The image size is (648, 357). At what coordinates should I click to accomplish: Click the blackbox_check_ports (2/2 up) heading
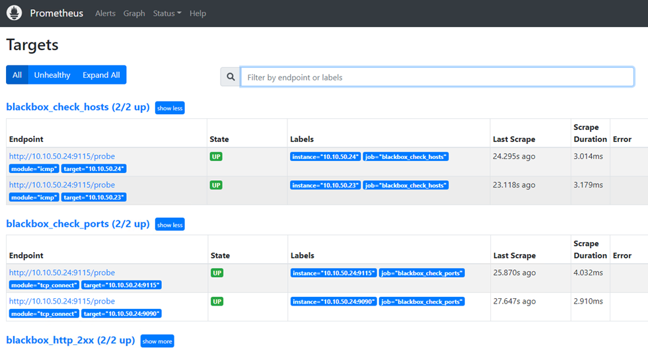(x=78, y=224)
